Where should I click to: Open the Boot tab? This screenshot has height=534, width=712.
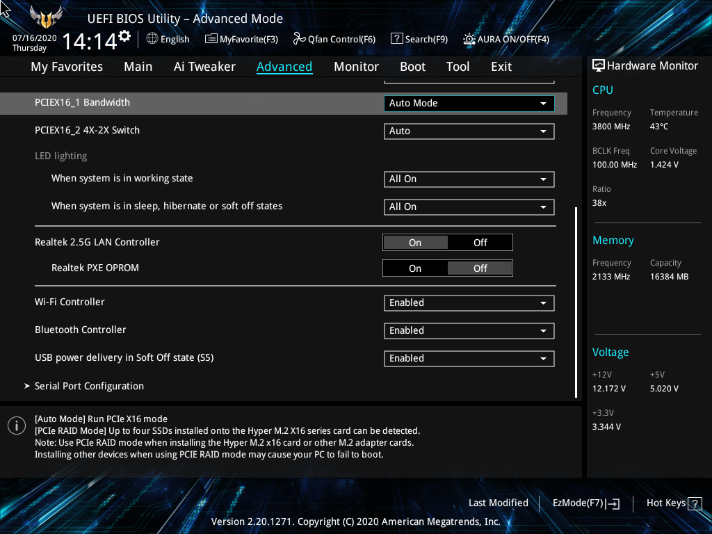point(412,66)
